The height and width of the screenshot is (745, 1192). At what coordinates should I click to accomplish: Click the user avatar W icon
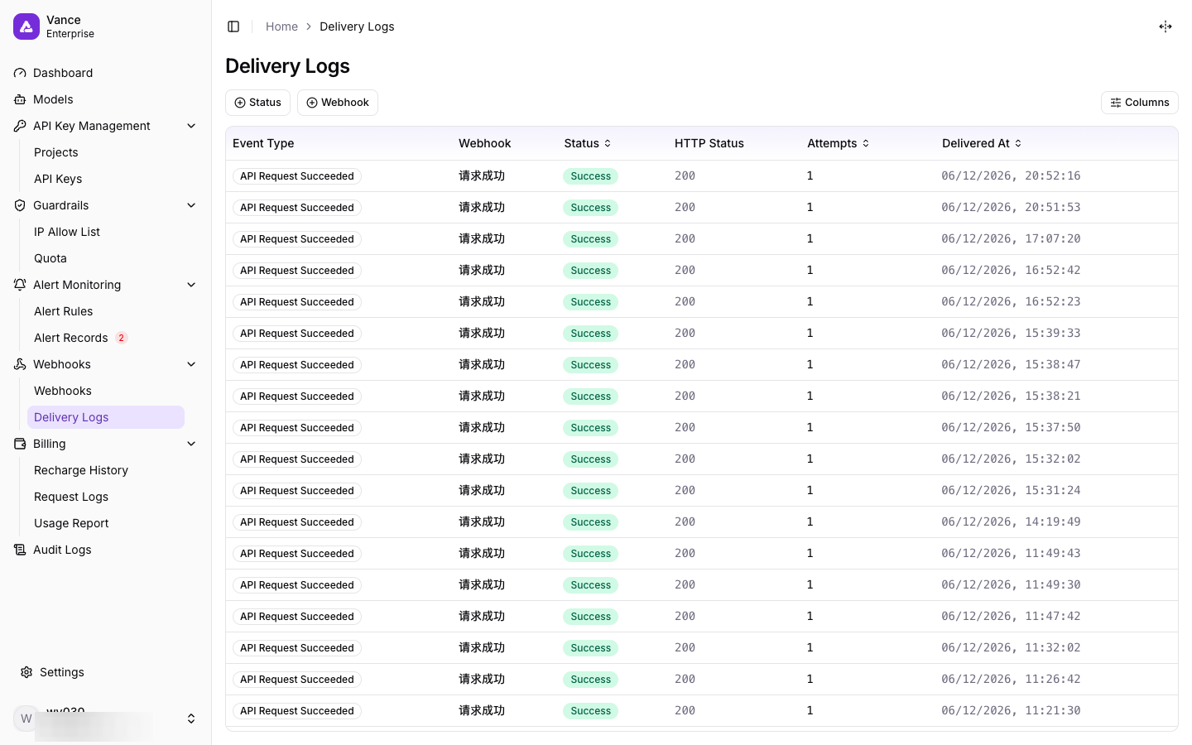[26, 719]
